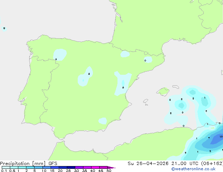The image size is (223, 172).
Task: Click the 'Precipitation [mm] GFS' title text
Action: (28, 164)
